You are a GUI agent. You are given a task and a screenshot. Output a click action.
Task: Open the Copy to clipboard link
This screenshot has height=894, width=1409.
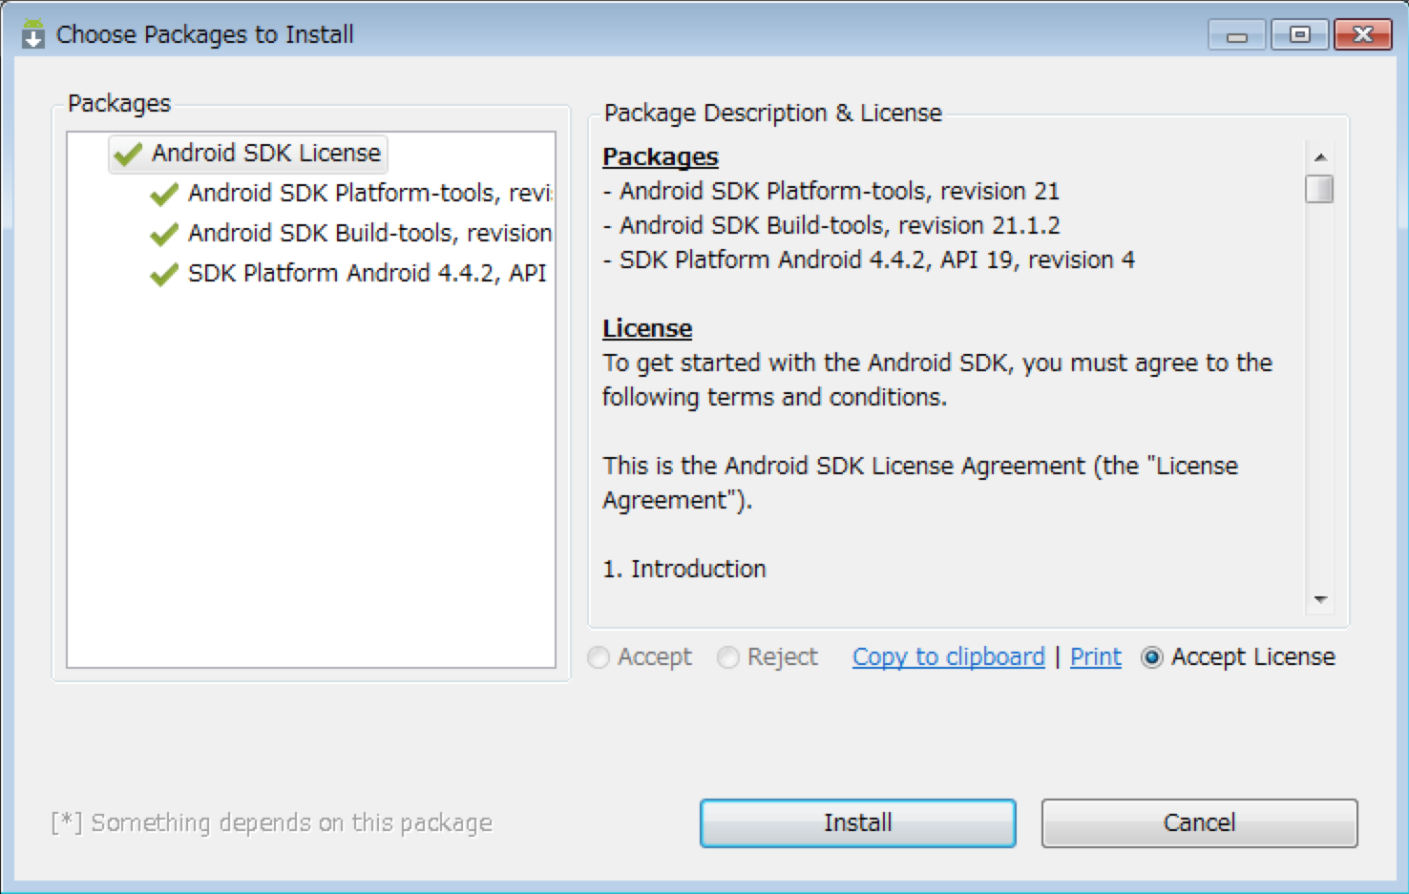[949, 657]
